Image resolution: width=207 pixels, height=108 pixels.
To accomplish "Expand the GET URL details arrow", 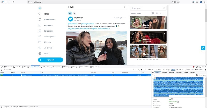I will coord(152,78).
